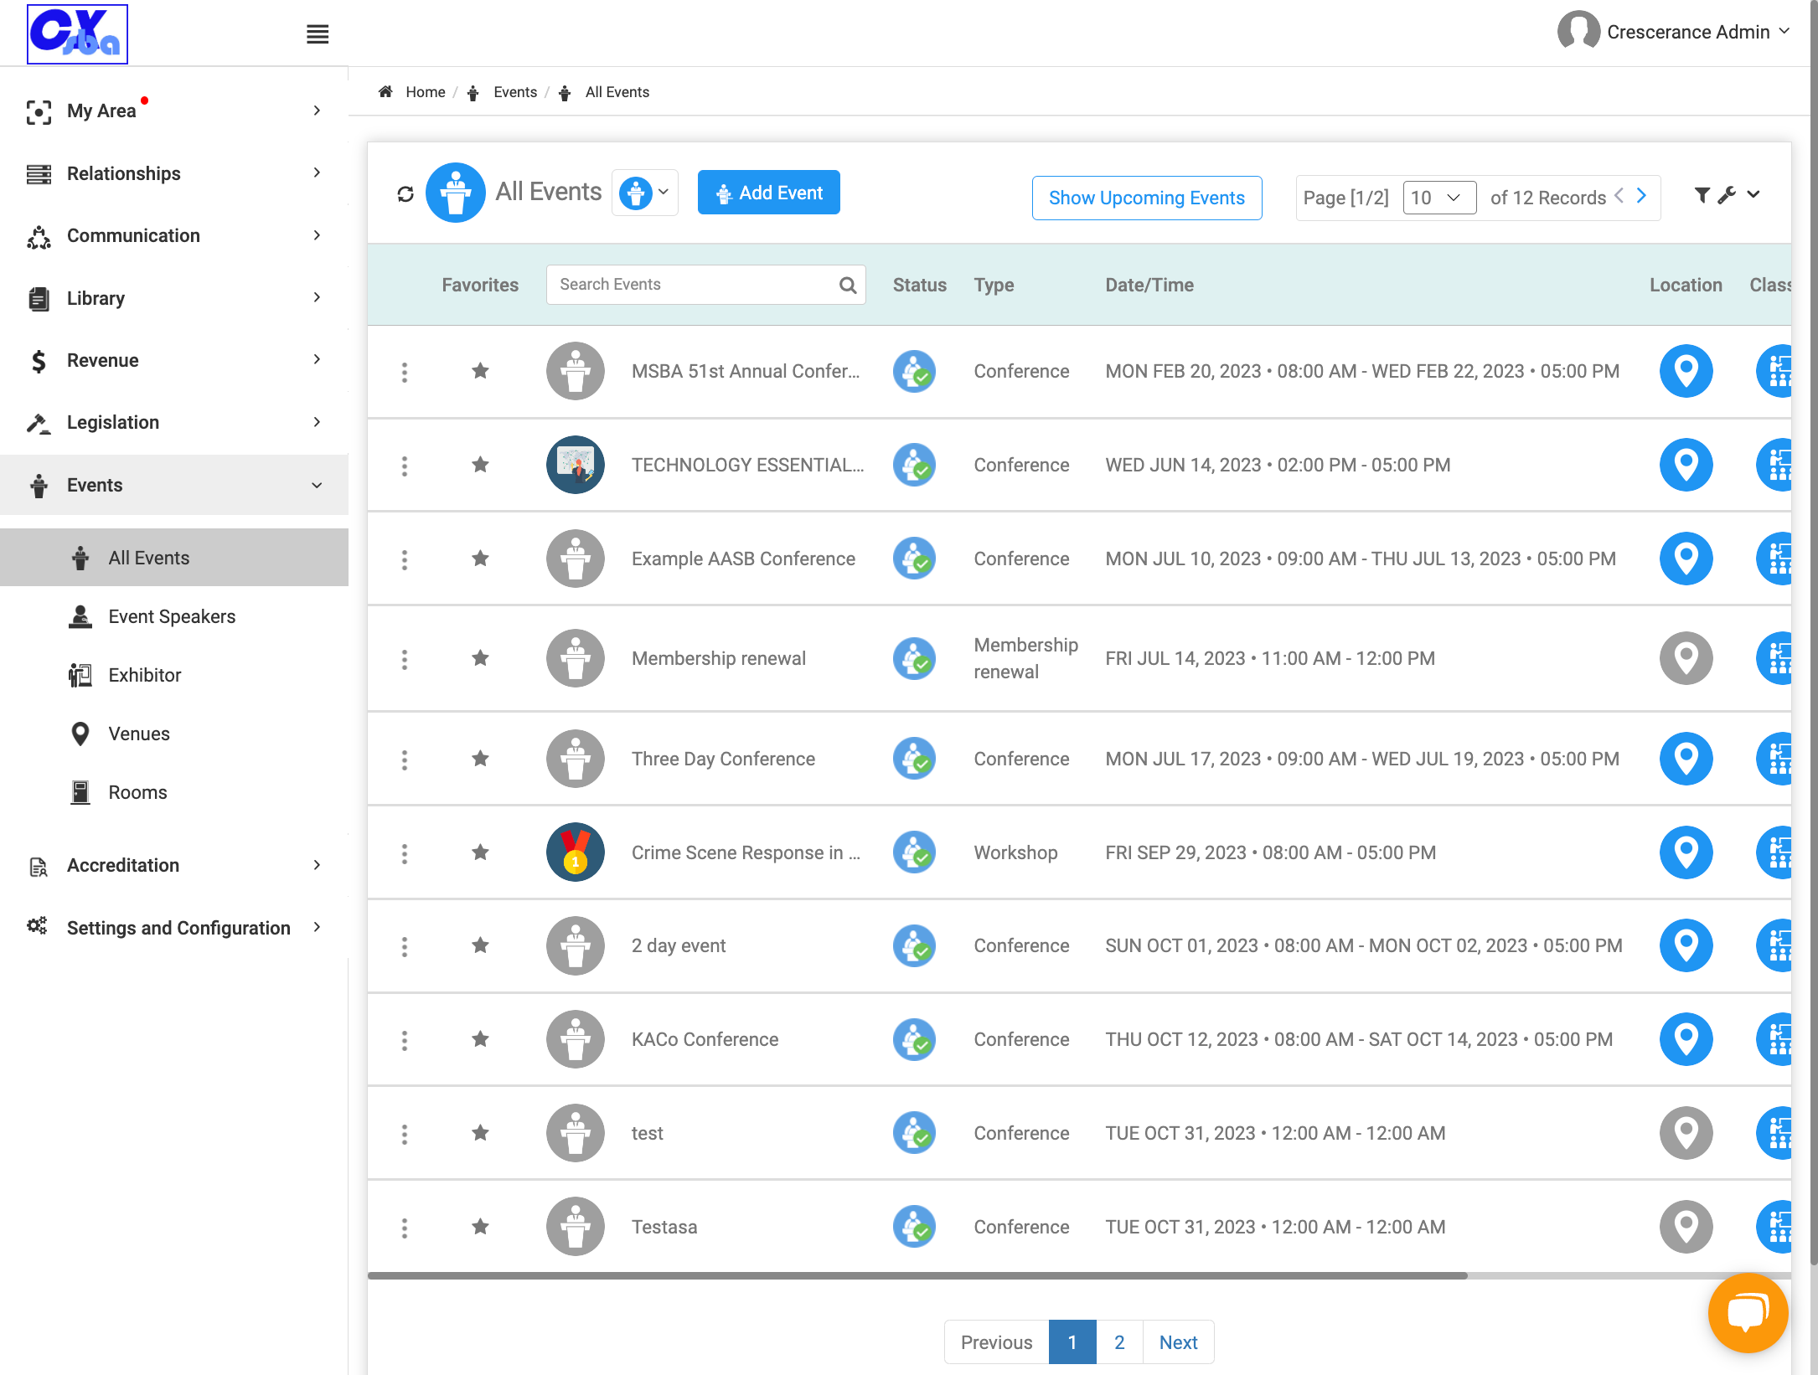The image size is (1818, 1375).
Task: Expand the Revenue sidebar section
Action: click(x=174, y=360)
